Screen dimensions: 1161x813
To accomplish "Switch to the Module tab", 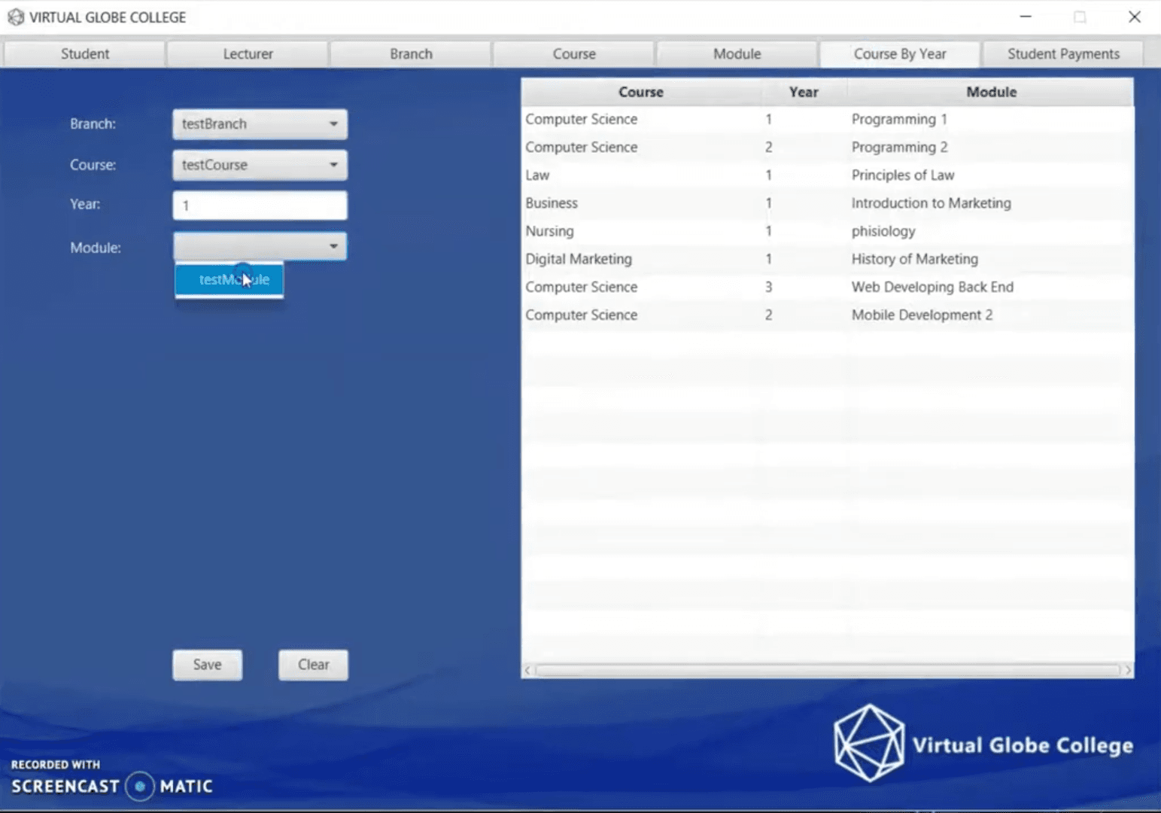I will coord(737,54).
